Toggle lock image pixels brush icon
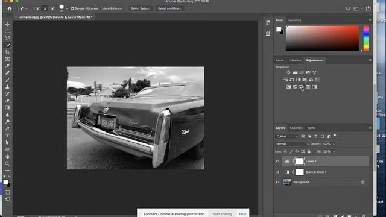 point(291,151)
